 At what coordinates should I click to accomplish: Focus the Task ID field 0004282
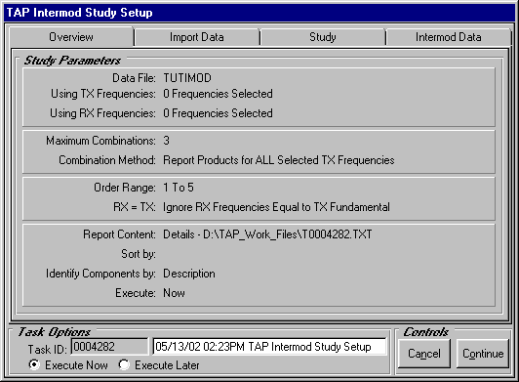click(109, 347)
